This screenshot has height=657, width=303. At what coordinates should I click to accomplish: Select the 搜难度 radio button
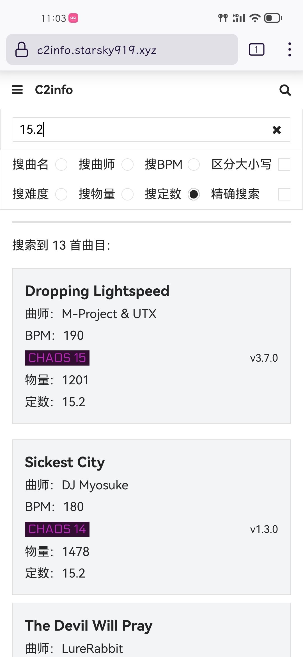coord(61,194)
